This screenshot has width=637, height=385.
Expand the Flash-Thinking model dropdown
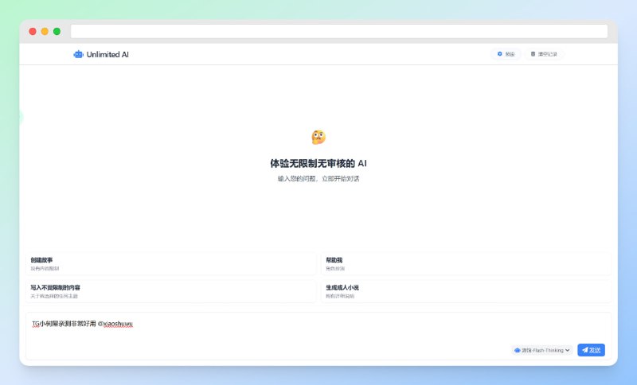(542, 350)
